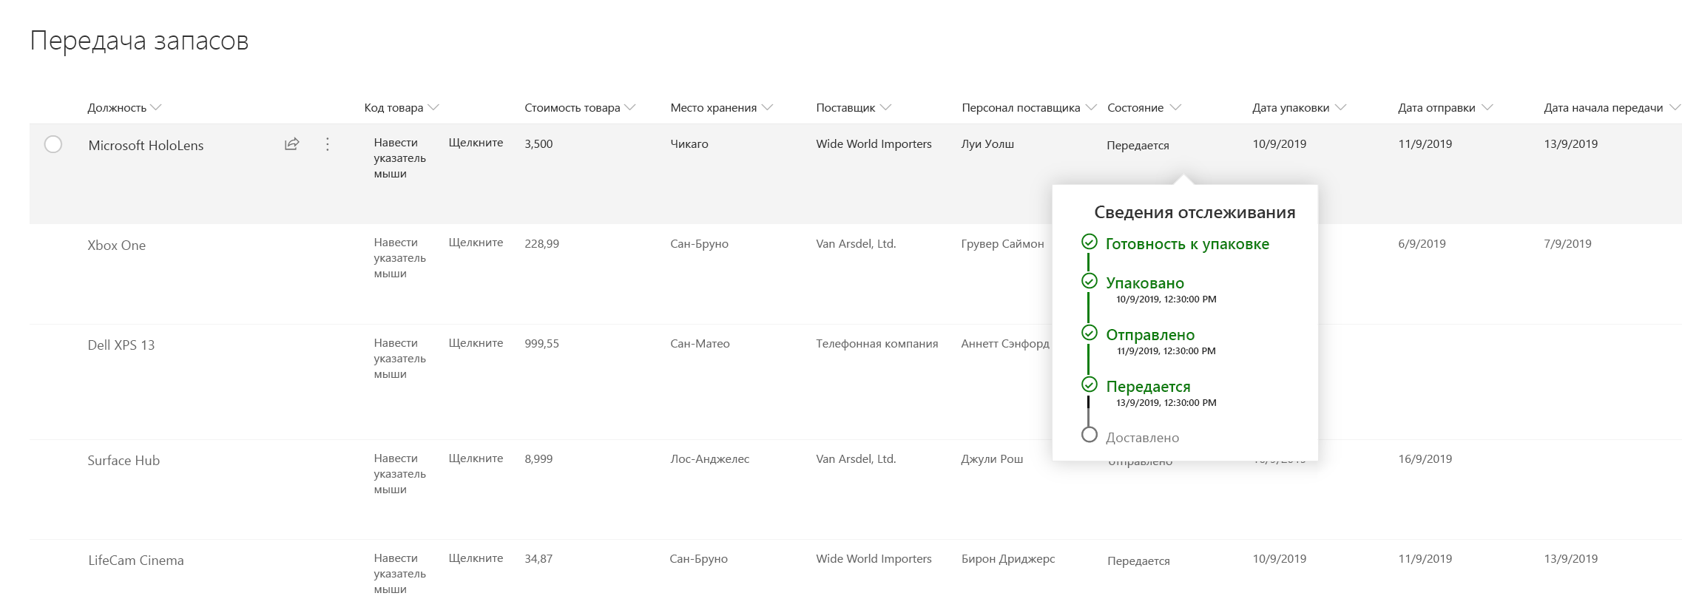This screenshot has width=1682, height=613.
Task: Click the Передается status for LifeCam Cinema
Action: click(x=1138, y=561)
